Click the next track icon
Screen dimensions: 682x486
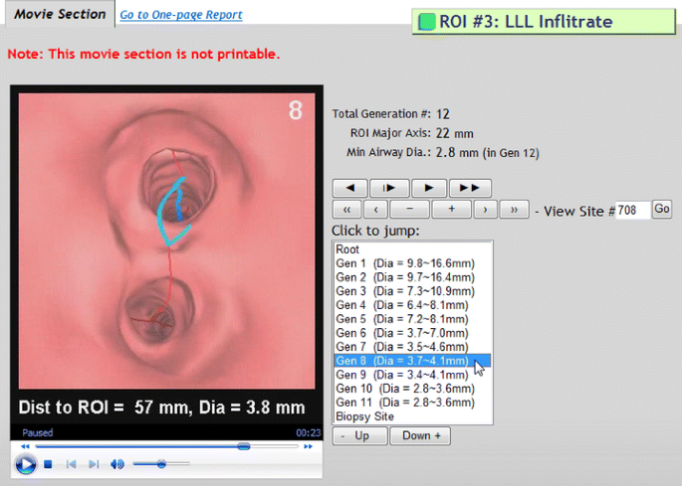94,464
